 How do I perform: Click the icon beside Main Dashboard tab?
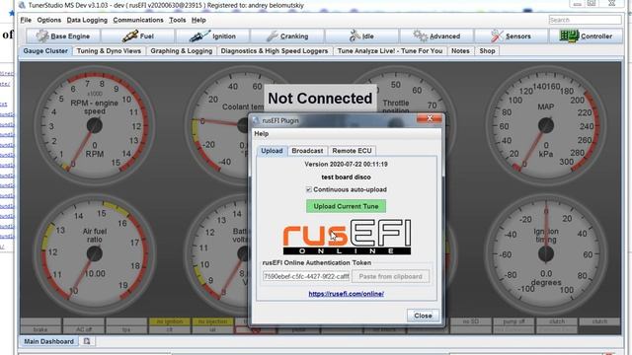[87, 341]
